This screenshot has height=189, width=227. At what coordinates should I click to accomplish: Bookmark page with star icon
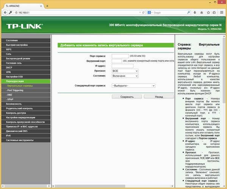pyautogui.click(x=208, y=12)
